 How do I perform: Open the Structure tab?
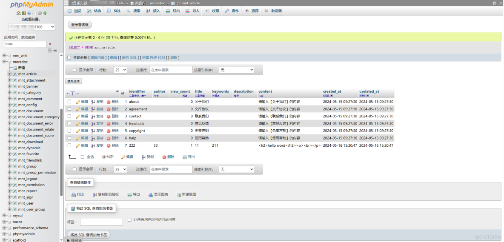(x=94, y=11)
